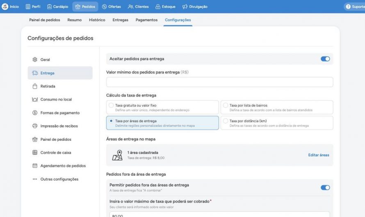Open Perfil in the top navigation
The image size is (365, 217).
(x=33, y=7)
